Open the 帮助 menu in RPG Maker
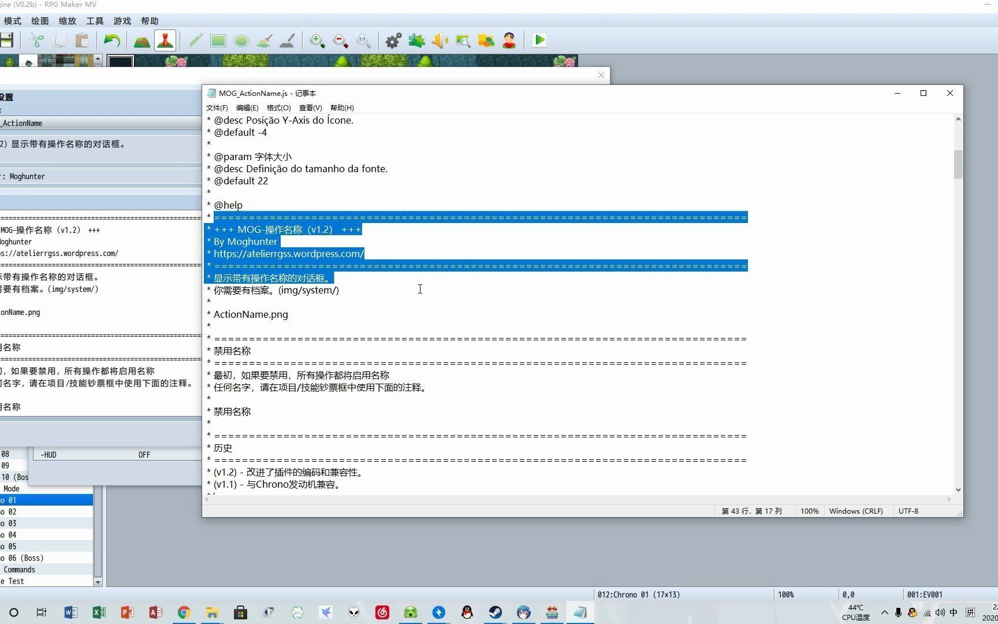998x624 pixels. pos(150,21)
